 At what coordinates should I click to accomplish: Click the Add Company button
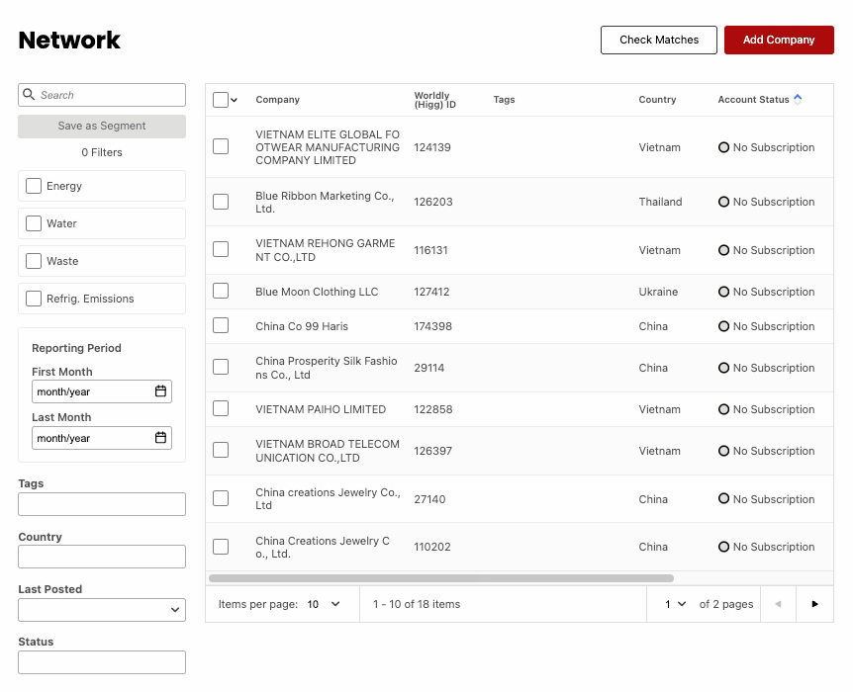tap(779, 40)
